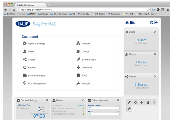Close the General Settings widget
This screenshot has height=121, width=173.
tap(47, 100)
